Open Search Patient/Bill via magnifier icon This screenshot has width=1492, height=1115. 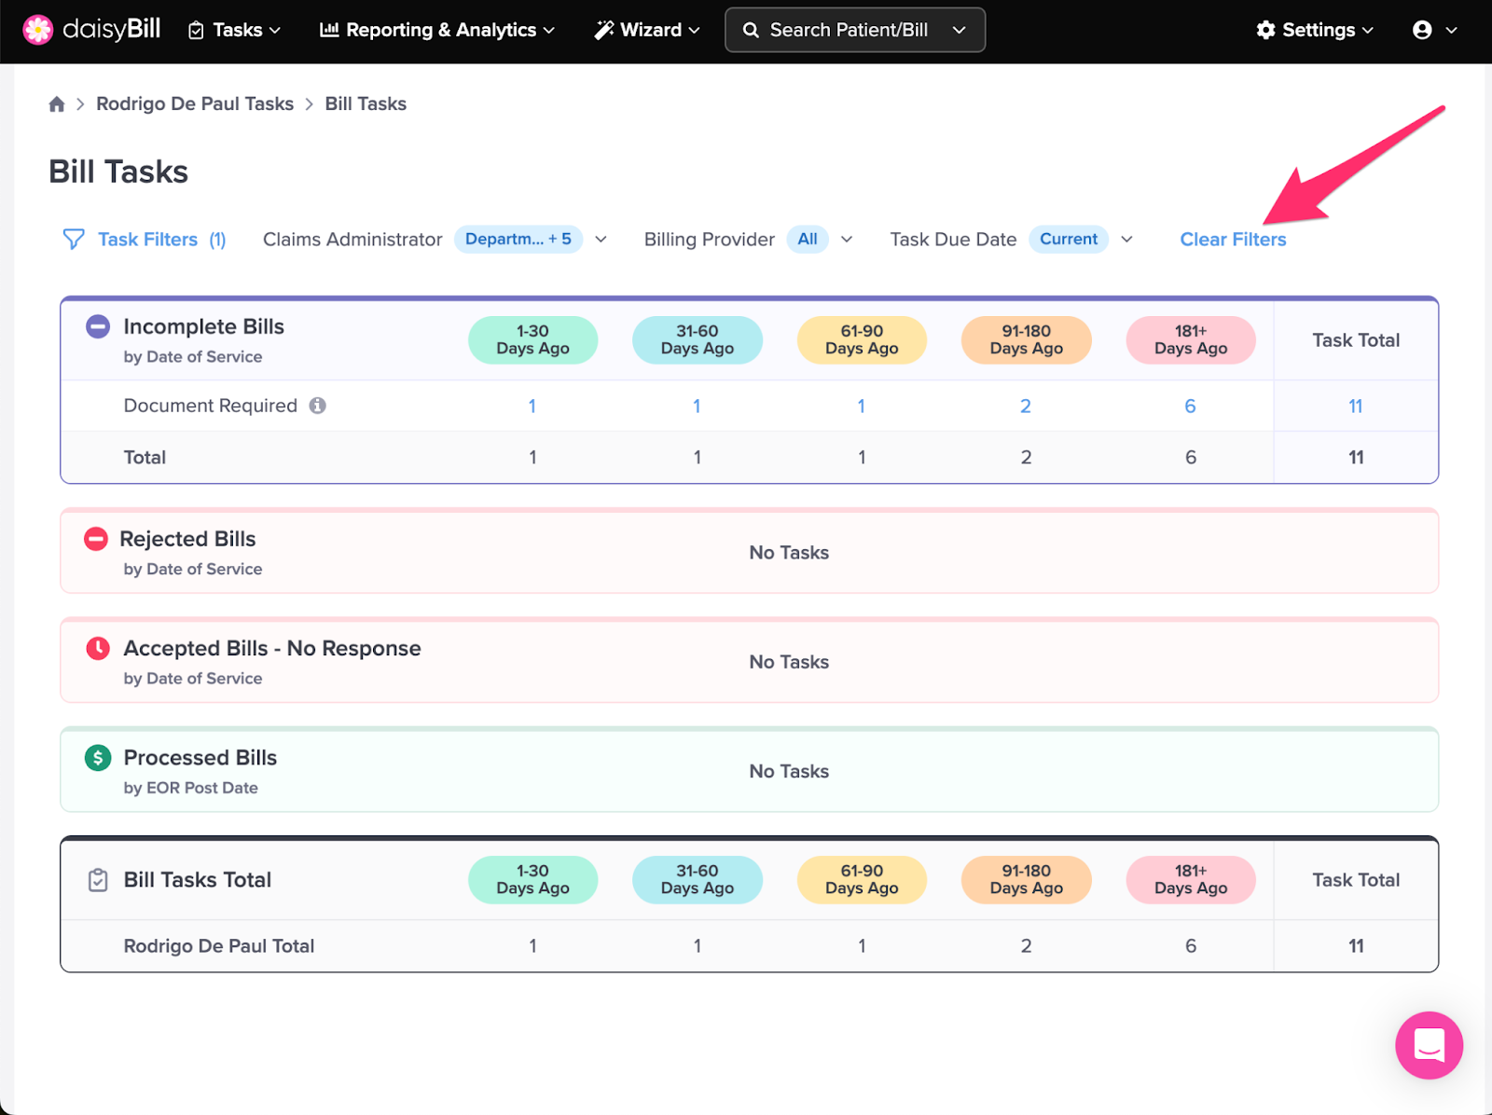[x=751, y=29]
